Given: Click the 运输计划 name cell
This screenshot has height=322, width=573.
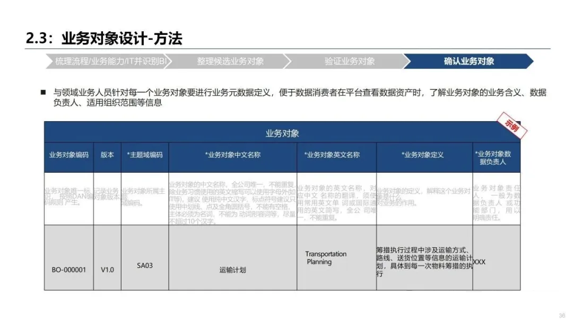Looking at the screenshot, I should (x=232, y=270).
